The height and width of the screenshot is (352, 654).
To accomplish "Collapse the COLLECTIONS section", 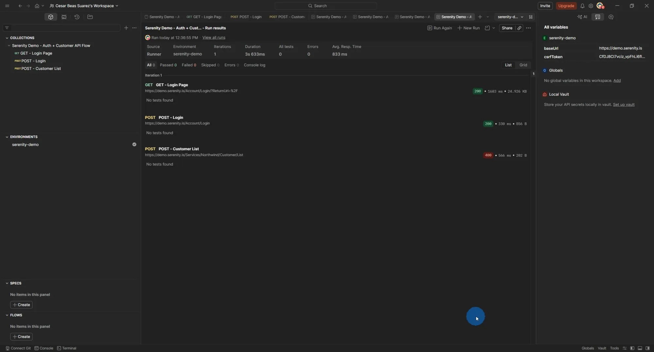I will click(7, 38).
